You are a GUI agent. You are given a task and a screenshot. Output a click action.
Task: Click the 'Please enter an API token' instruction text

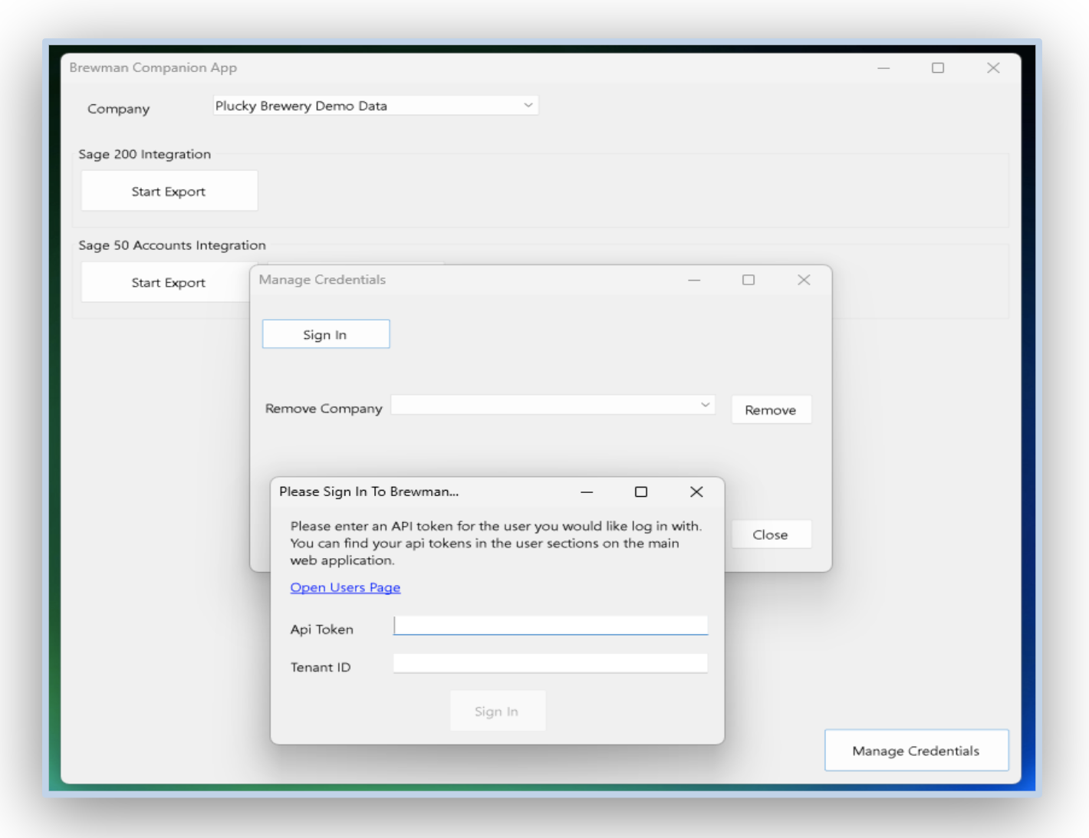coord(495,543)
